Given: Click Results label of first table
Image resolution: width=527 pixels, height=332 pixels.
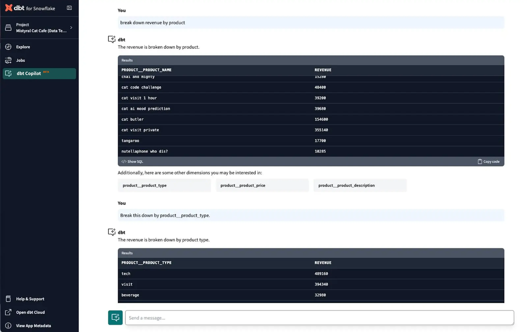Looking at the screenshot, I should (x=127, y=60).
